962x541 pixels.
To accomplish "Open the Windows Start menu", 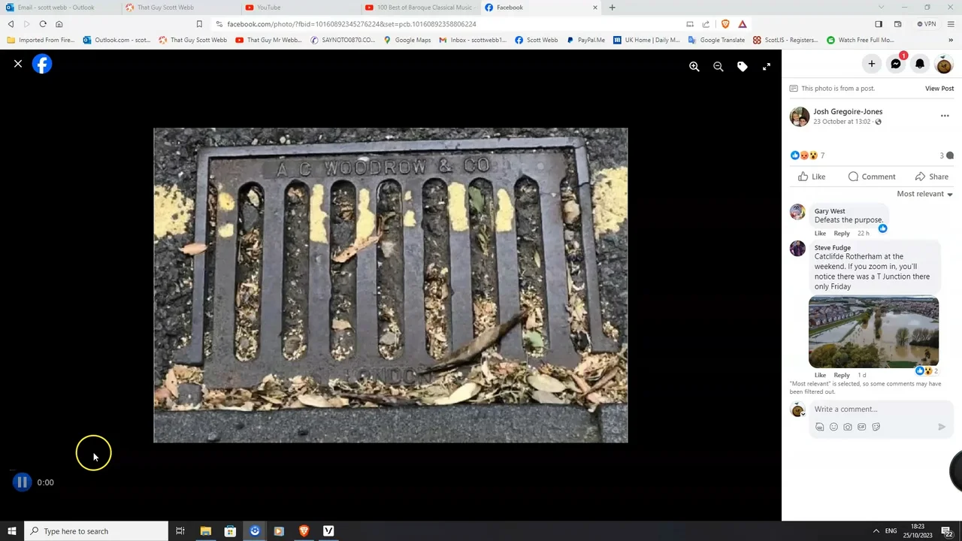I will click(x=11, y=531).
